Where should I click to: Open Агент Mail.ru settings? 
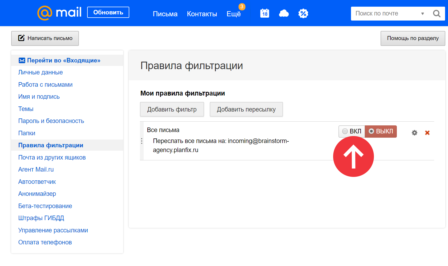point(36,169)
